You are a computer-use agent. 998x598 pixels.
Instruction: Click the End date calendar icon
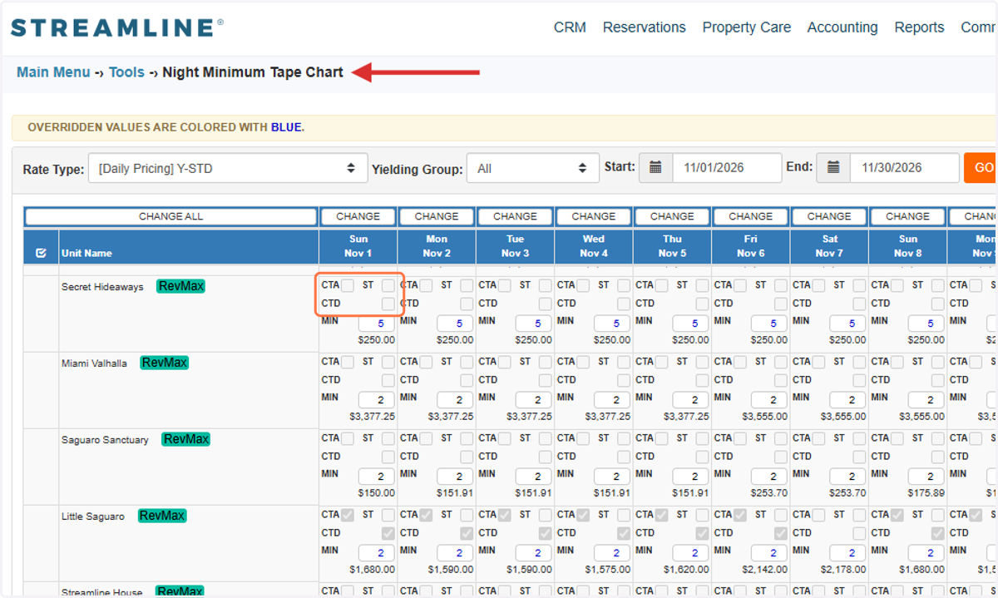tap(833, 167)
